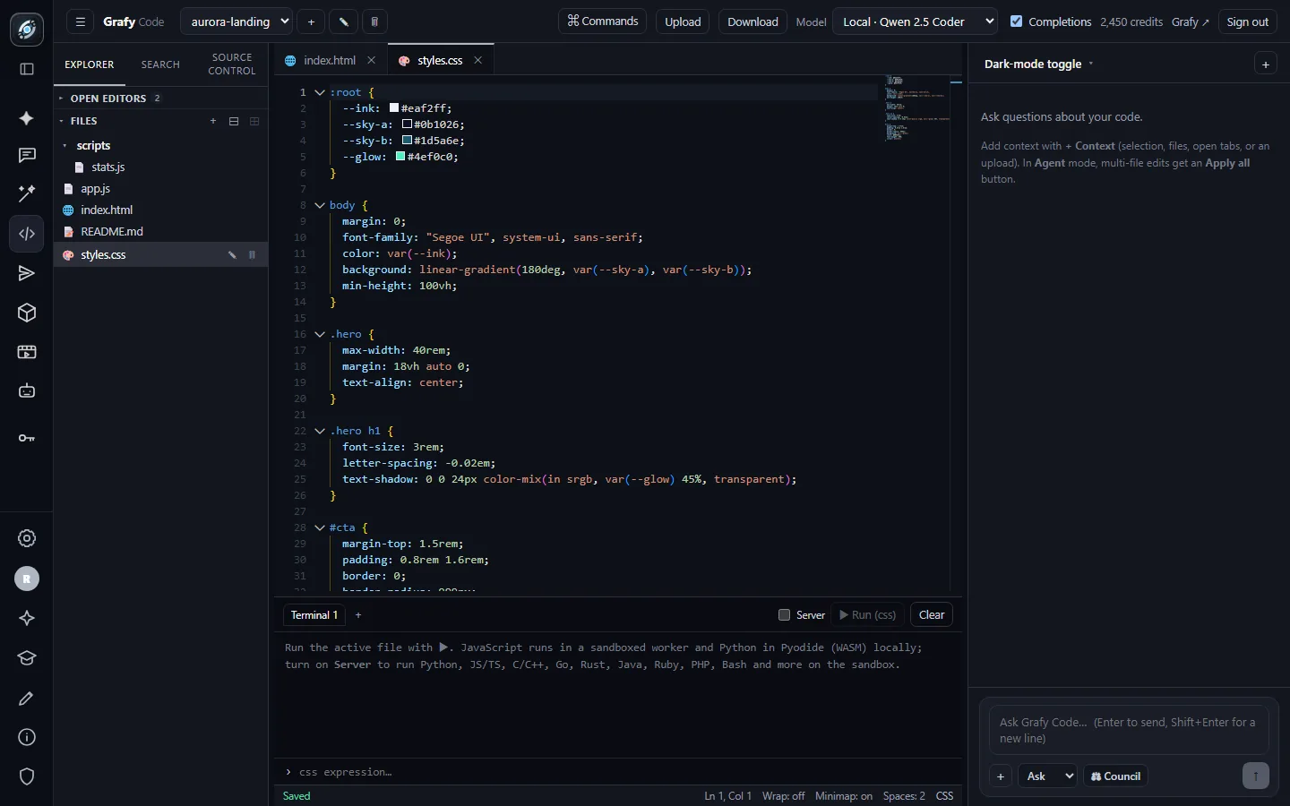Screen dimensions: 1290x806
Task: Fold the :root block on line 1
Action: coord(320,92)
